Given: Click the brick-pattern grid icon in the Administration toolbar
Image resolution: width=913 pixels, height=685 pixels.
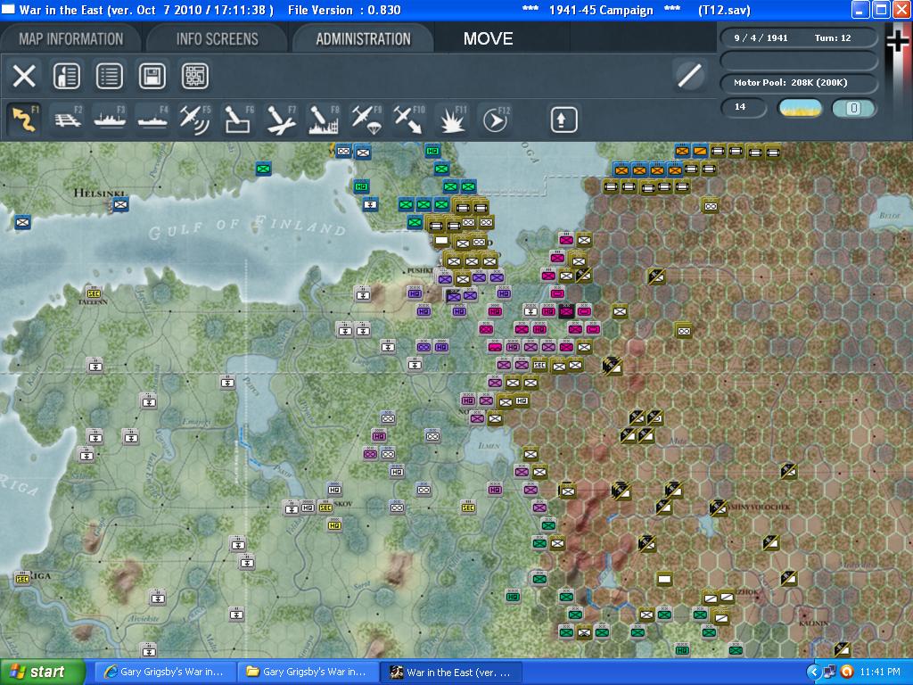Looking at the screenshot, I should 195,77.
